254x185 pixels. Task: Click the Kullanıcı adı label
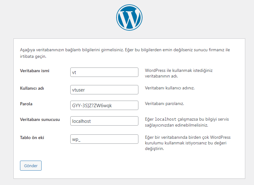point(32,88)
